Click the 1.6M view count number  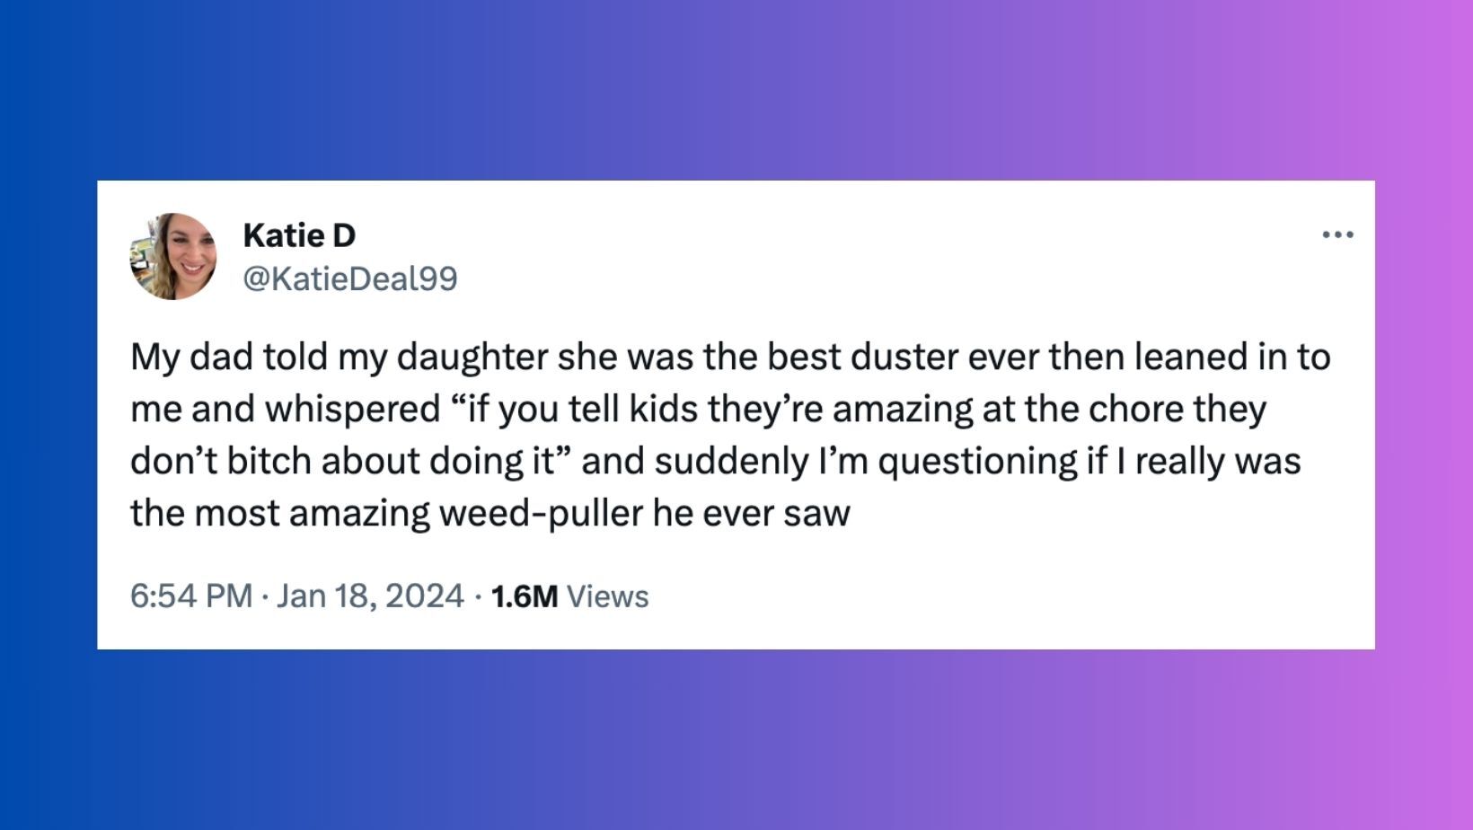[525, 596]
